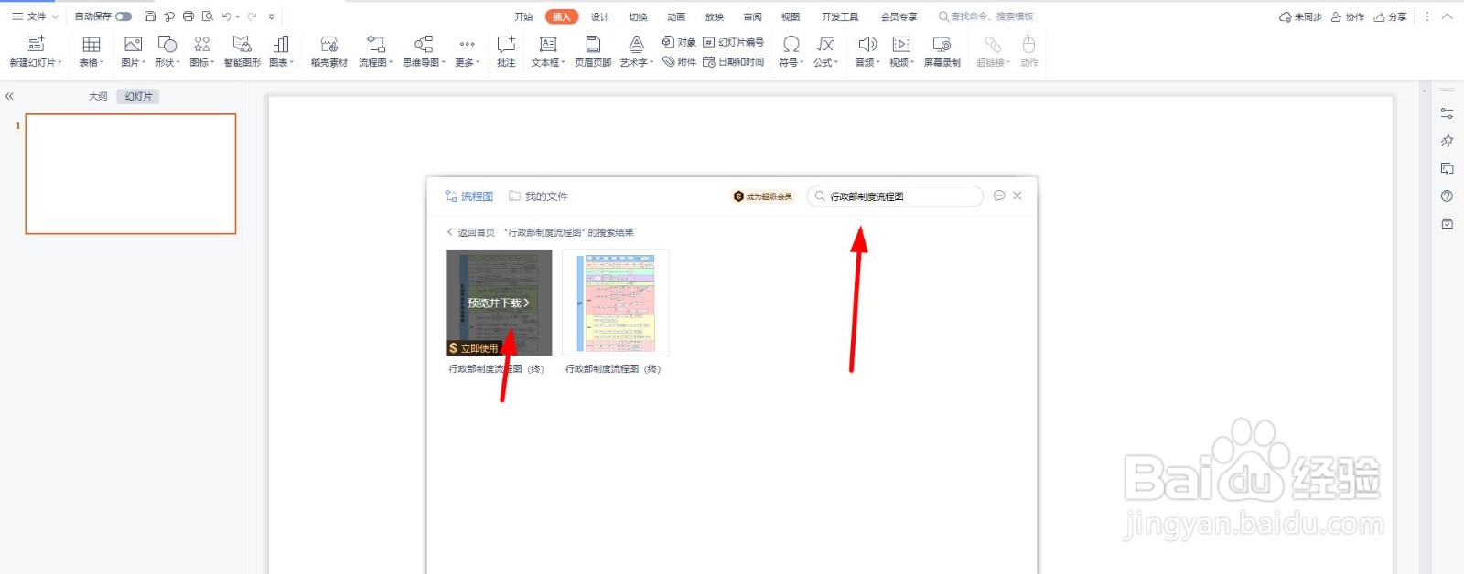This screenshot has height=574, width=1464.
Task: Click 预览并下载 on first template
Action: (x=499, y=303)
